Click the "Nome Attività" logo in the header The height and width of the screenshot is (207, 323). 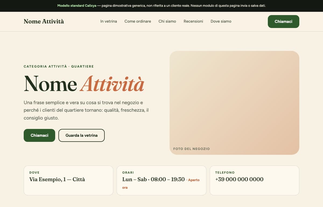coord(44,22)
